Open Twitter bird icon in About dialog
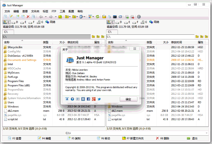 tap(99, 99)
